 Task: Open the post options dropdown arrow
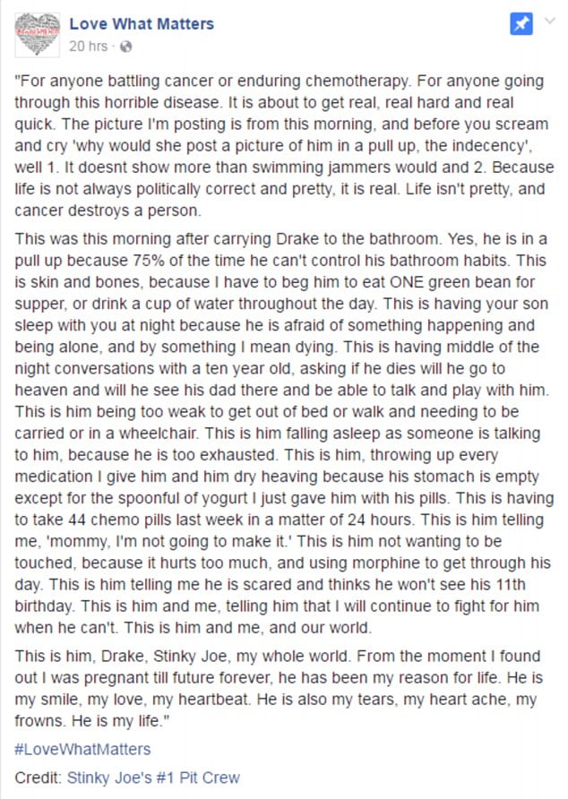551,22
